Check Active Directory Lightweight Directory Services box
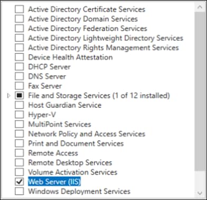 (20, 38)
